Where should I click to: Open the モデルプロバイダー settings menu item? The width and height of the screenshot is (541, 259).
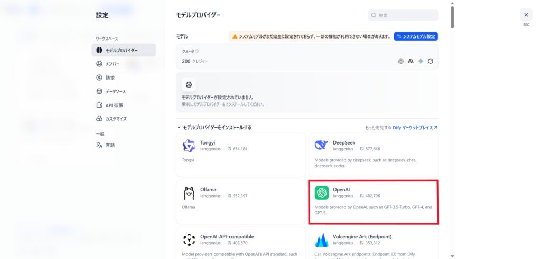(124, 50)
